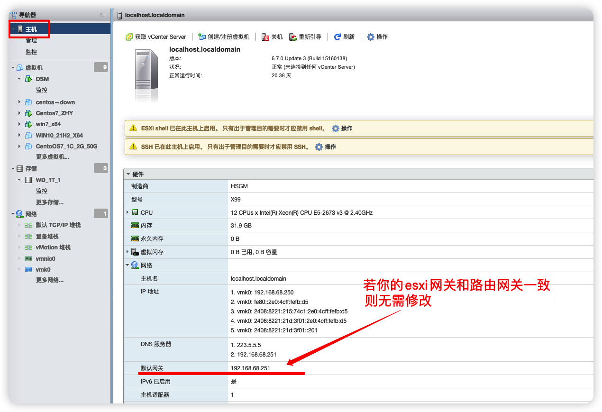
Task: Click the gear Actions in SSH warning
Action: click(319, 147)
